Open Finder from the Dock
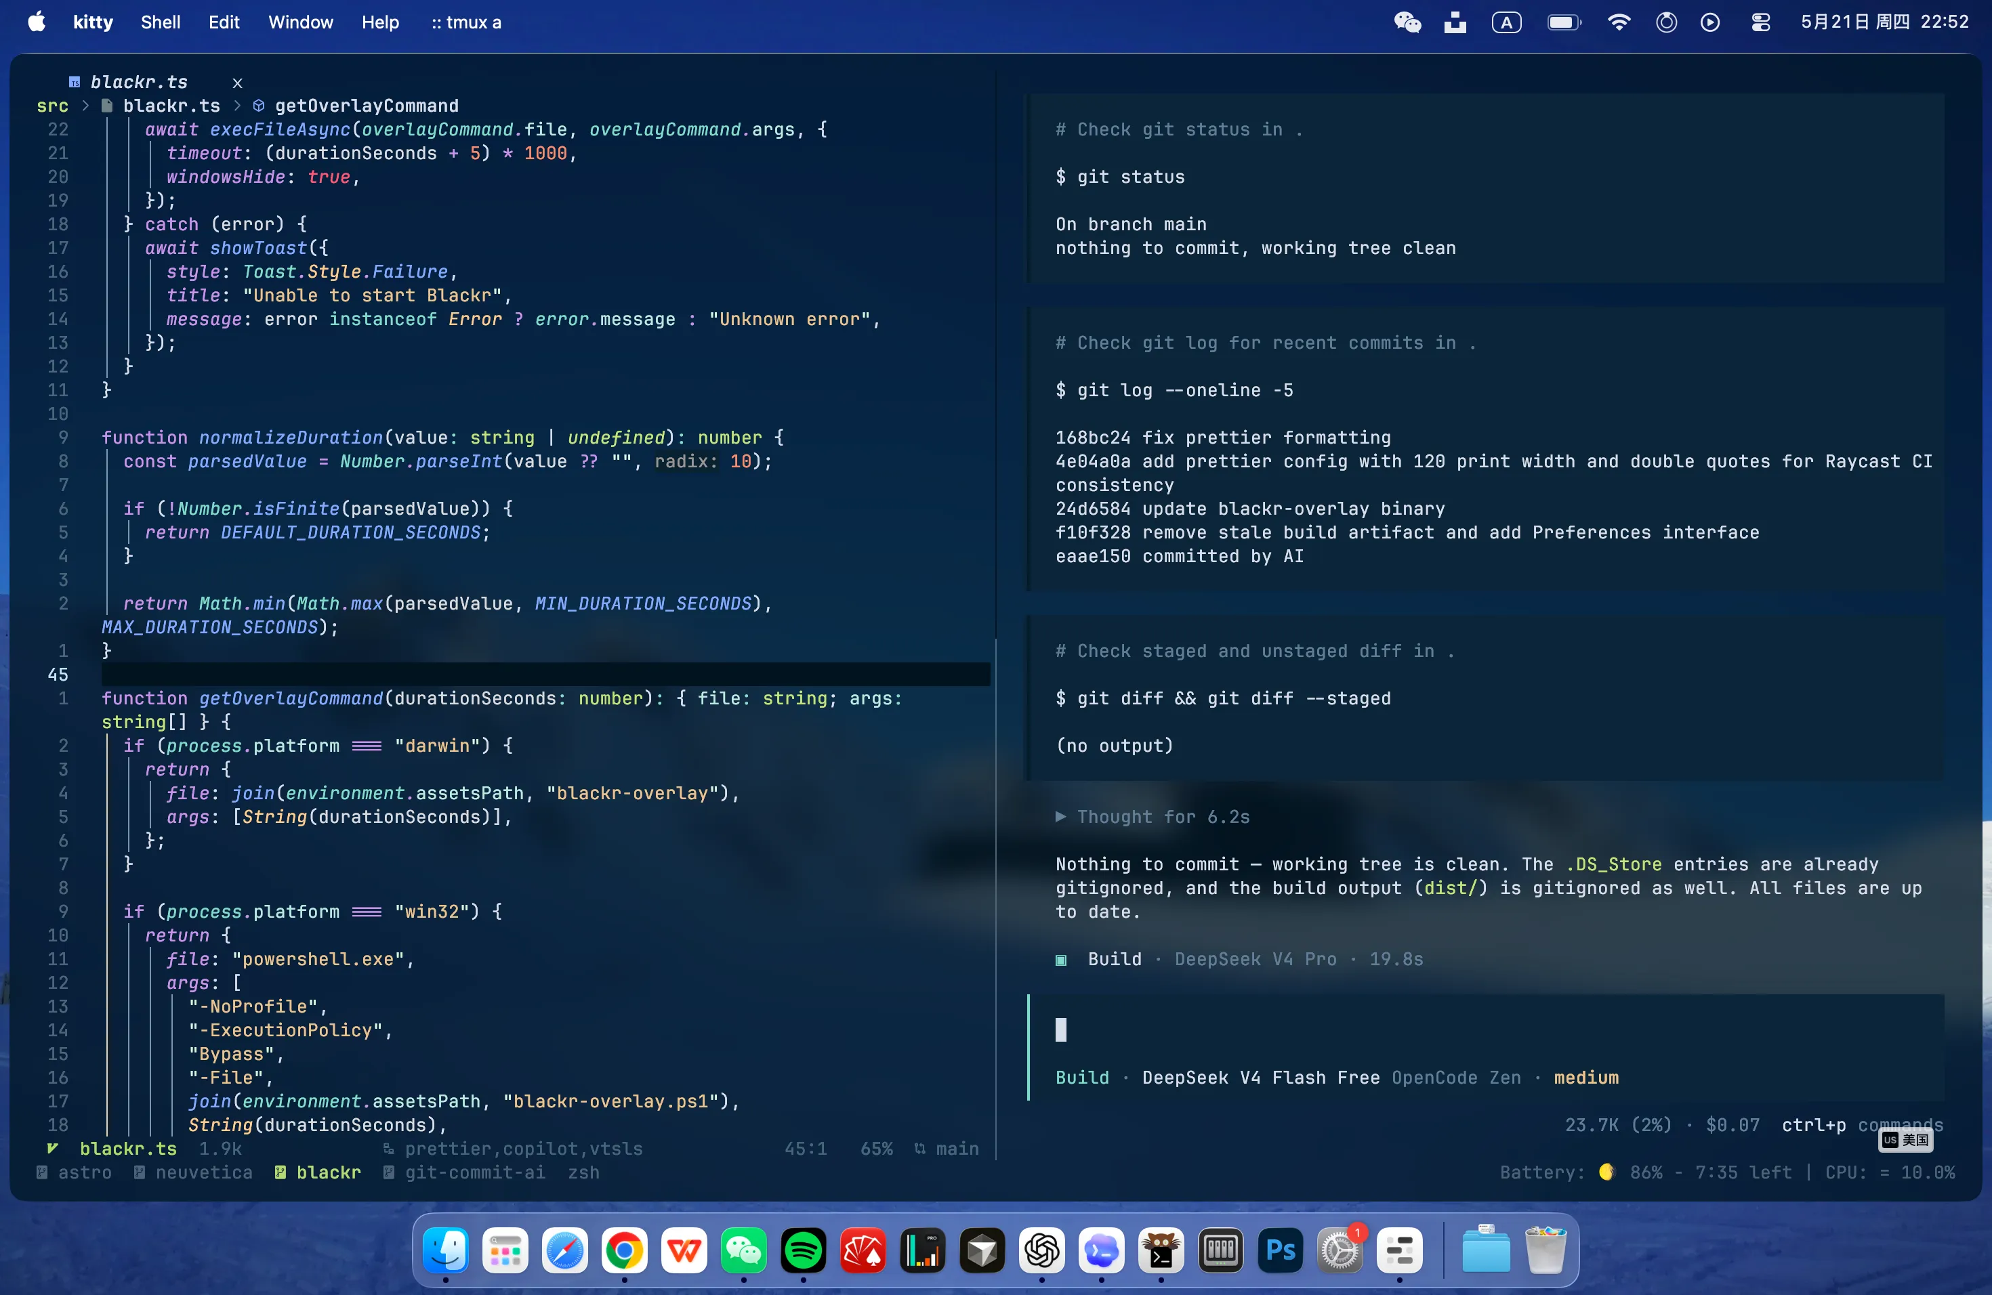This screenshot has width=1992, height=1295. (x=445, y=1251)
